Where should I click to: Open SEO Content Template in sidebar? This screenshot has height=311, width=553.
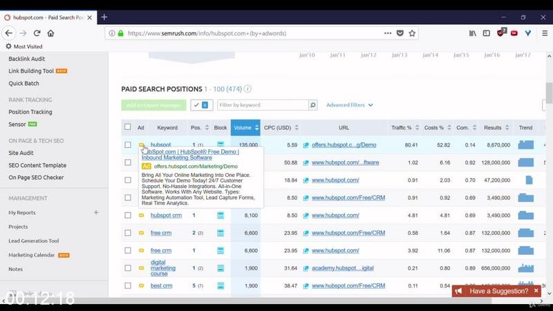[37, 165]
